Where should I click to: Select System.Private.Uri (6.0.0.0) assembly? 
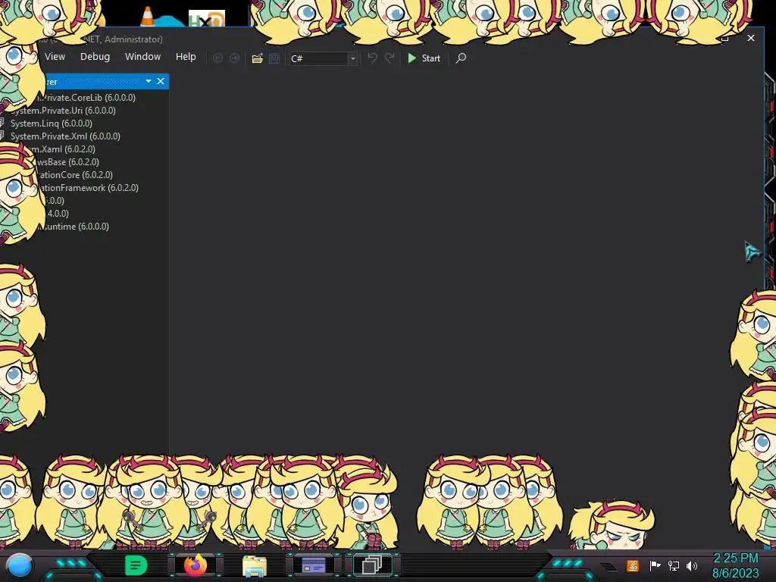pyautogui.click(x=63, y=111)
